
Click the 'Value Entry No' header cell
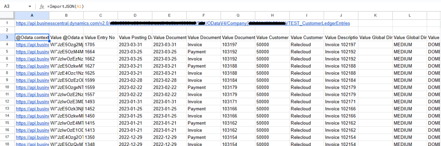click(x=101, y=37)
